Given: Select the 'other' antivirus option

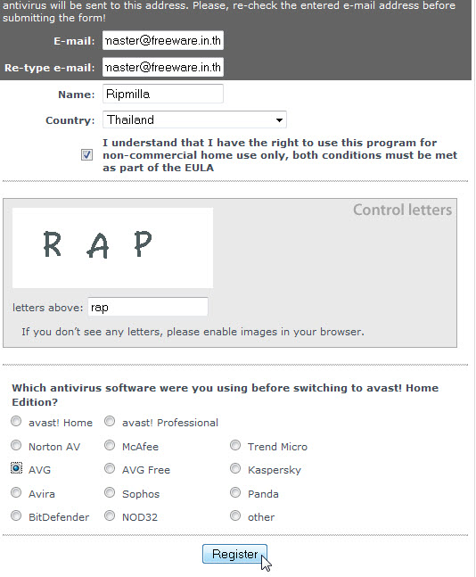Looking at the screenshot, I should pyautogui.click(x=235, y=515).
